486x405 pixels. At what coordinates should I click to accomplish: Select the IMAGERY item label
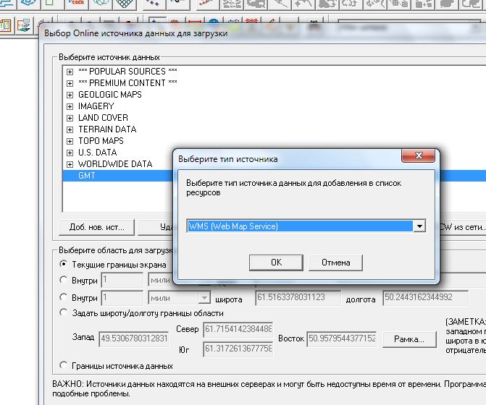click(96, 106)
